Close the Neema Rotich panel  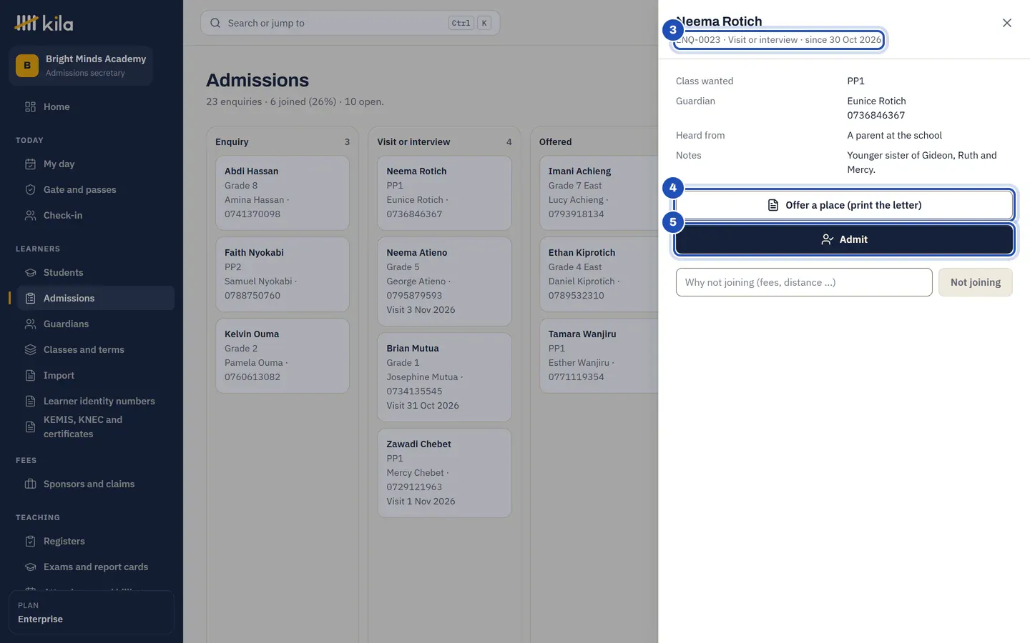(x=1006, y=23)
